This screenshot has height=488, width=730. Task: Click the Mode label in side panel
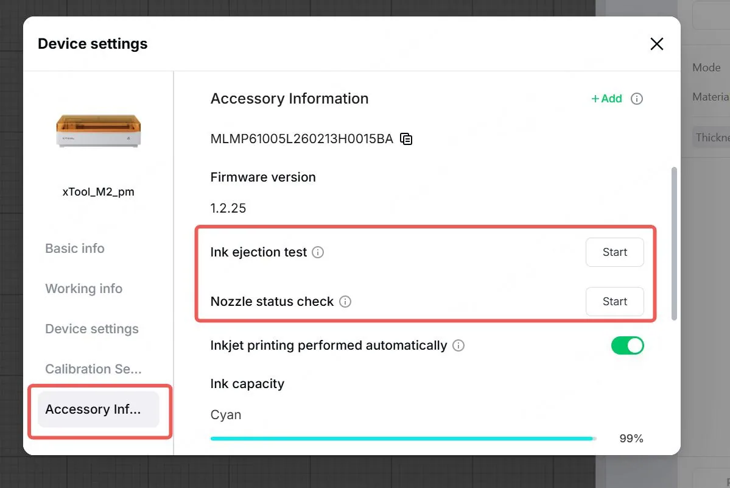click(706, 68)
